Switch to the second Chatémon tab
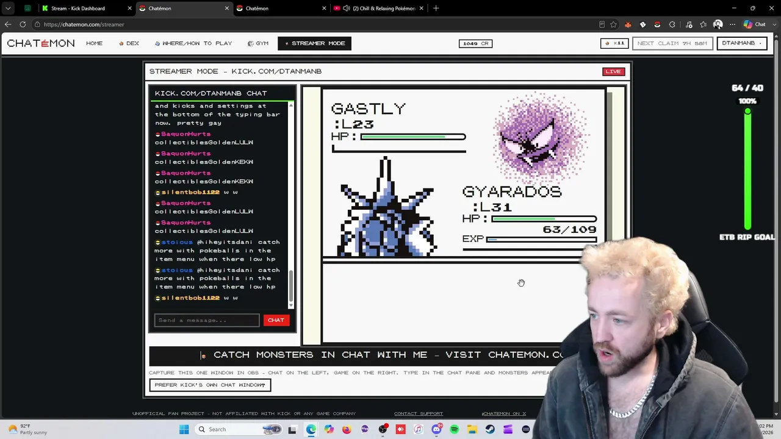Viewport: 781px width, 439px height. pyautogui.click(x=282, y=9)
